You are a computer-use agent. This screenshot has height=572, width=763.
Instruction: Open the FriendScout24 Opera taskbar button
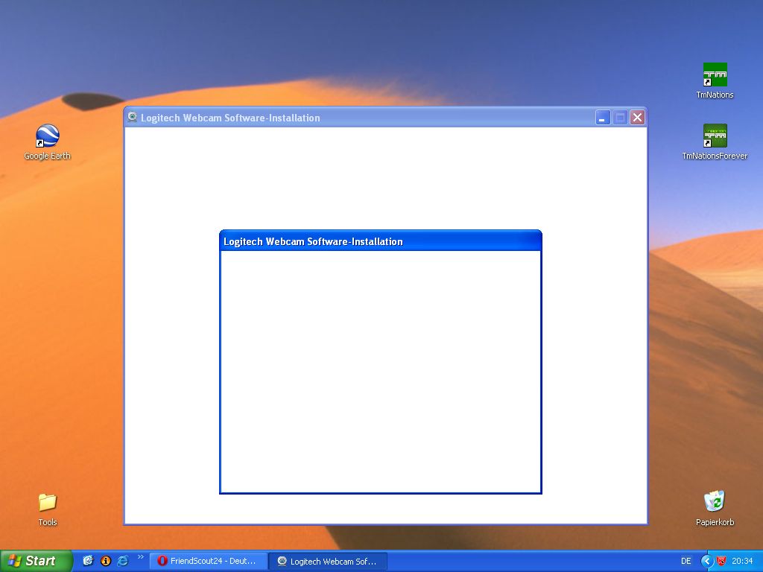[209, 562]
